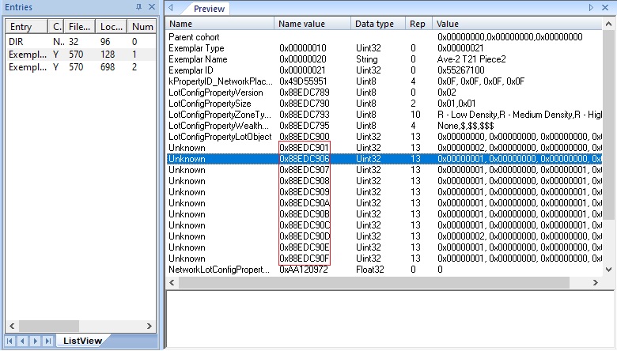The width and height of the screenshot is (617, 351).
Task: Sort by Num column header
Action: tap(142, 27)
